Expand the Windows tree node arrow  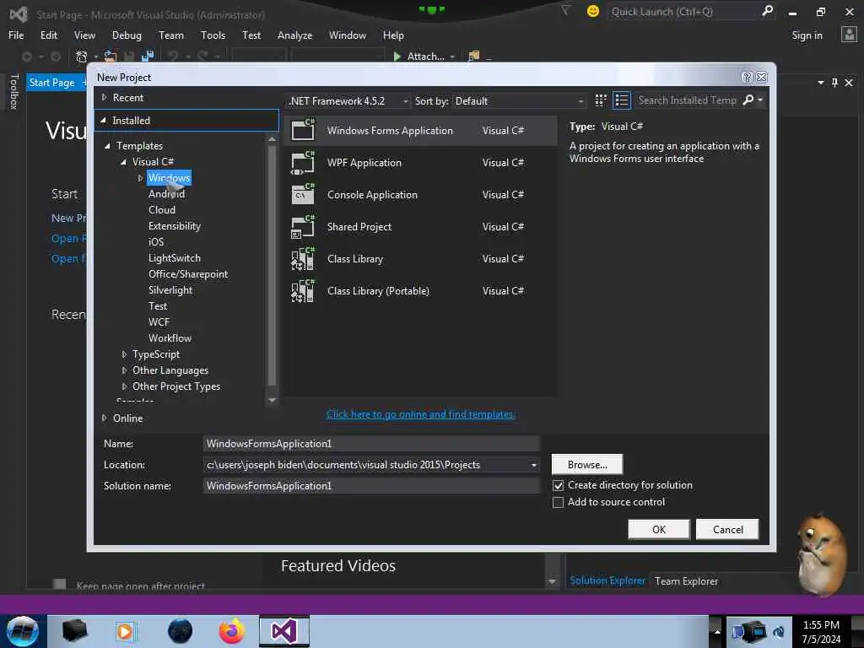point(141,178)
